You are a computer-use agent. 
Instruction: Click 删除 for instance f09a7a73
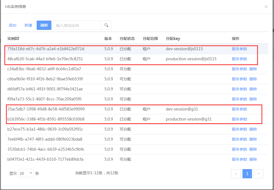click(x=253, y=99)
